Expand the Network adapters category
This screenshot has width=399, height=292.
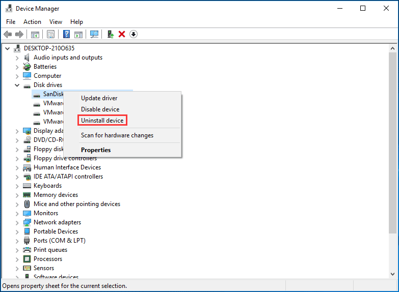tap(17, 222)
